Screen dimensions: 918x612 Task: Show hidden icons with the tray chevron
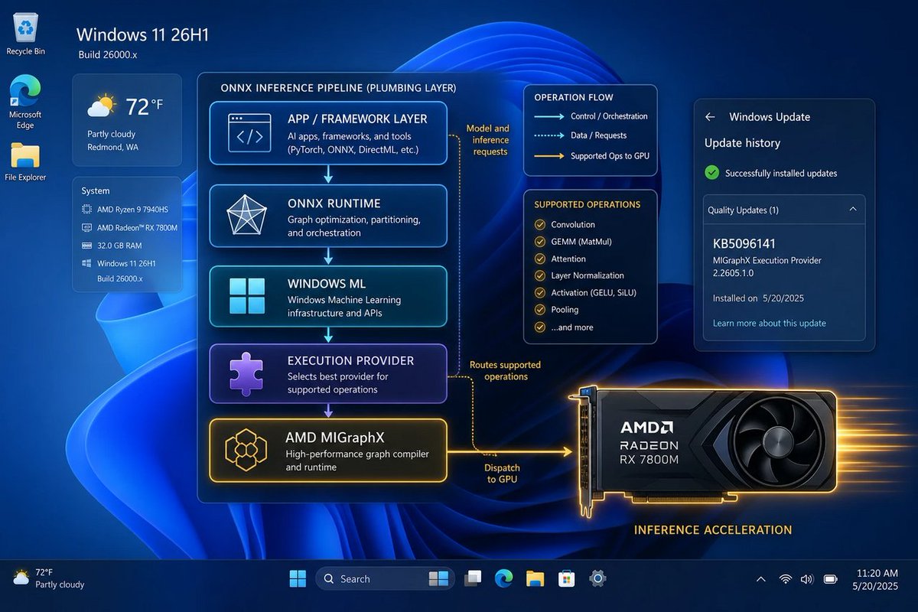pos(760,579)
